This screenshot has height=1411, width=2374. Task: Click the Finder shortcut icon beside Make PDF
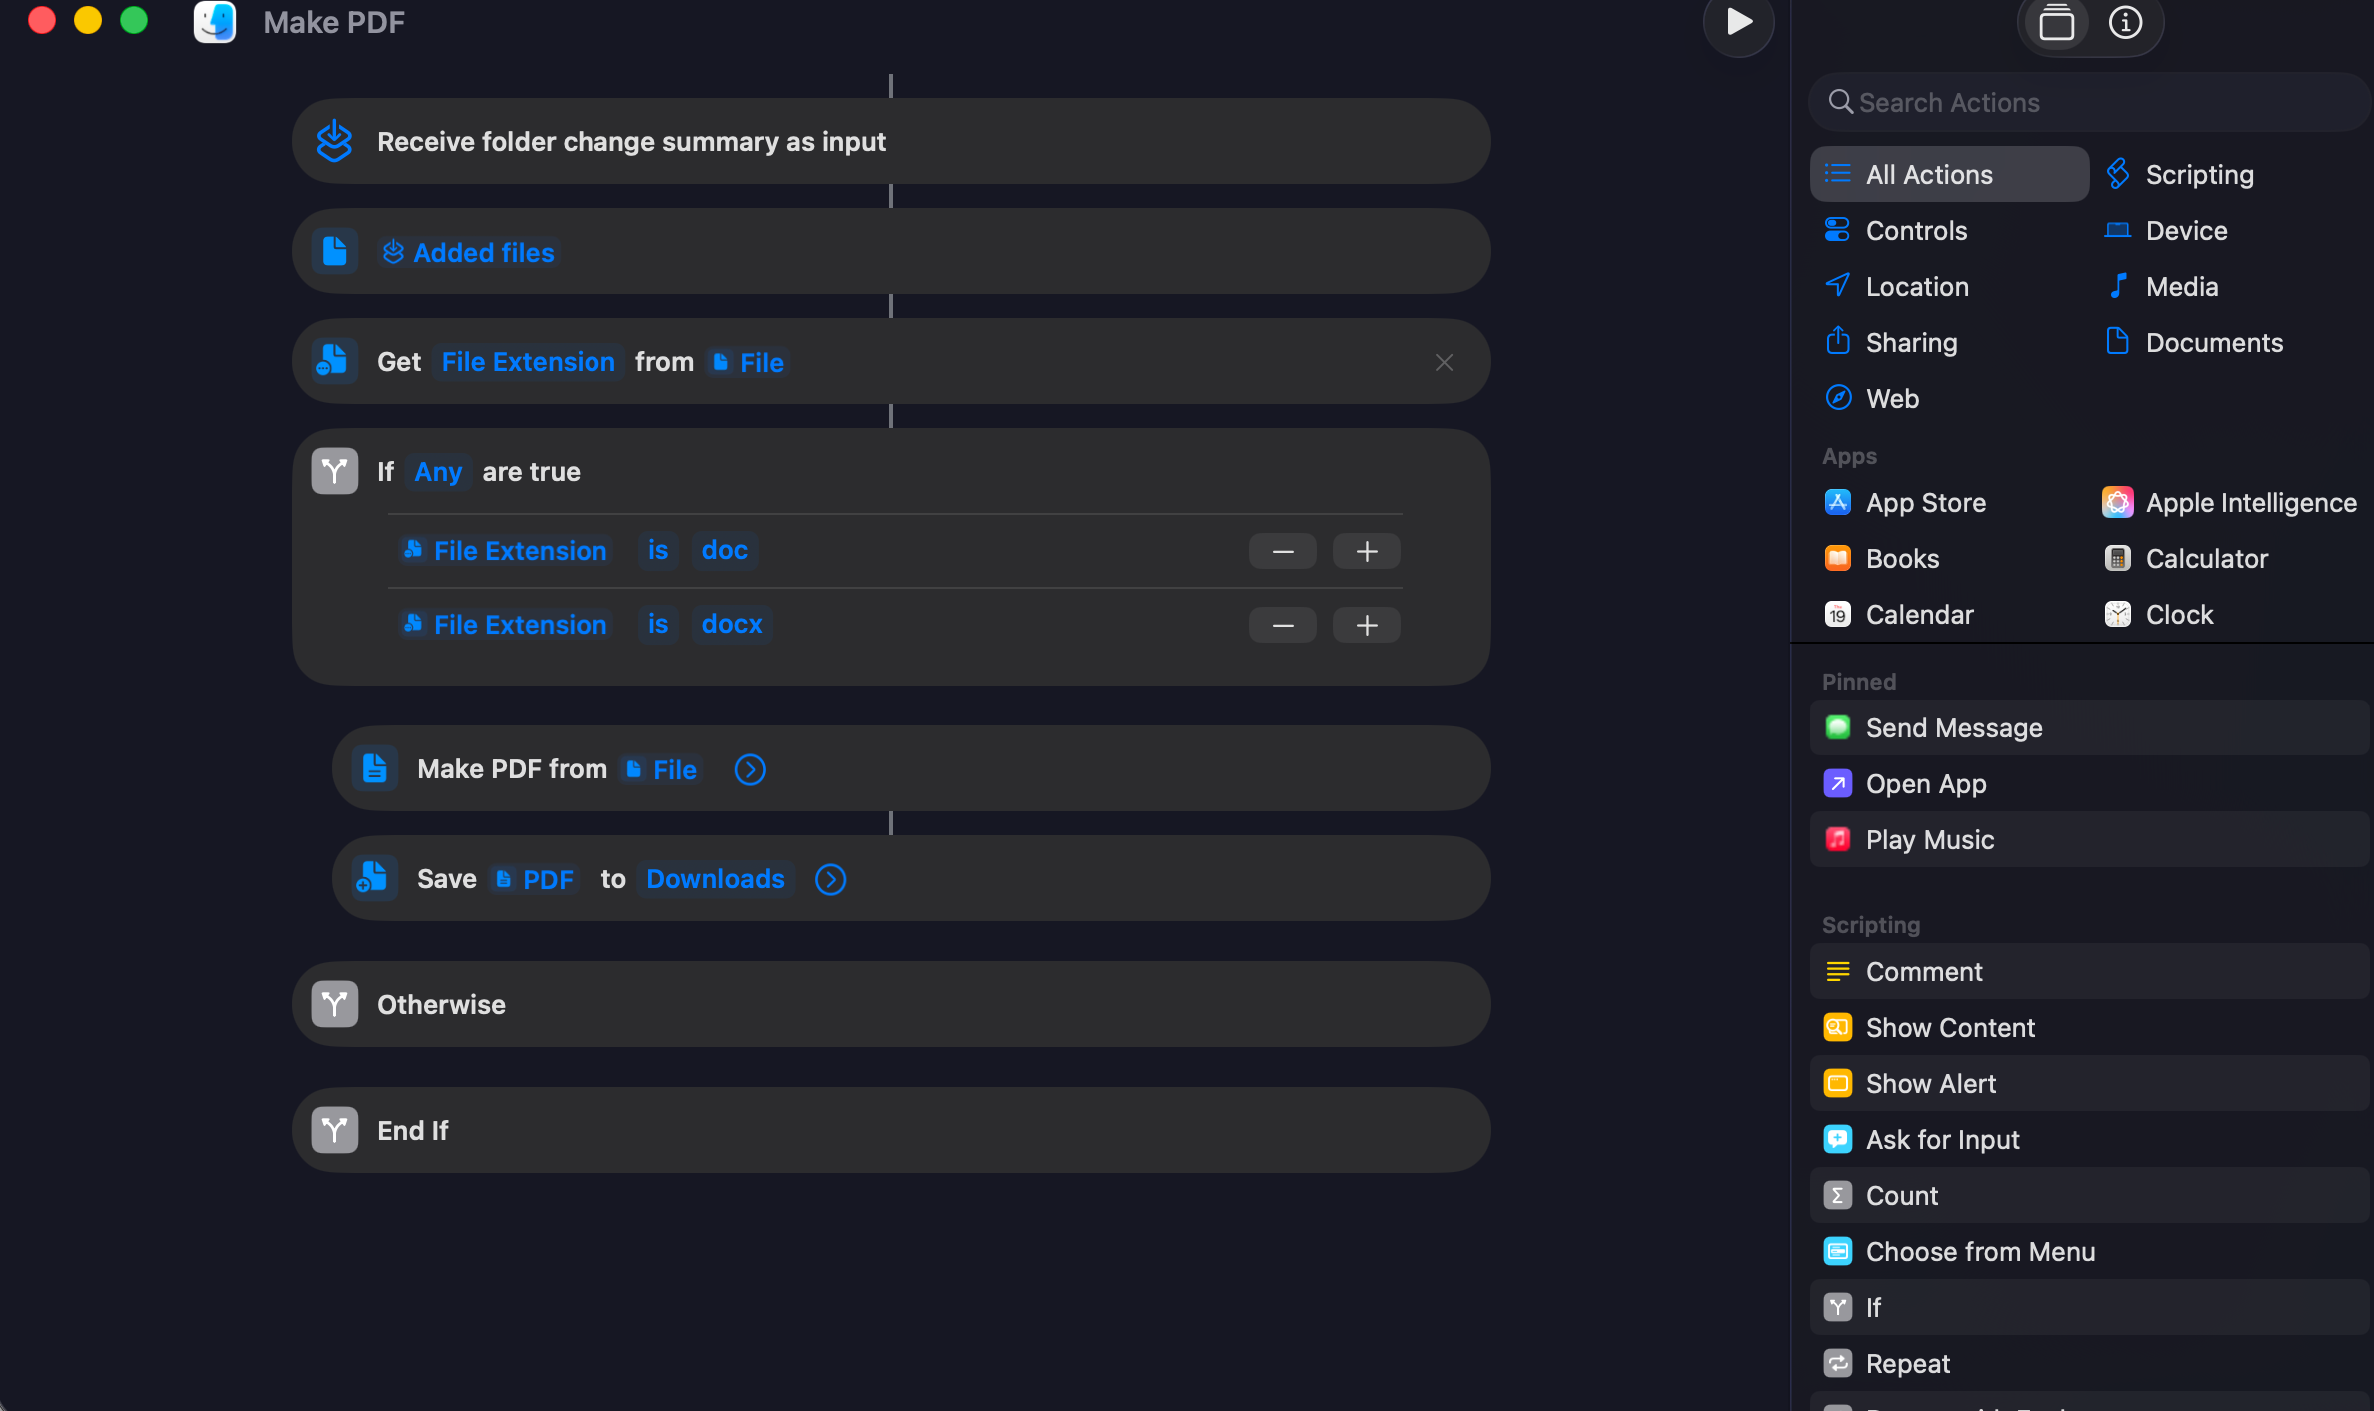(215, 22)
